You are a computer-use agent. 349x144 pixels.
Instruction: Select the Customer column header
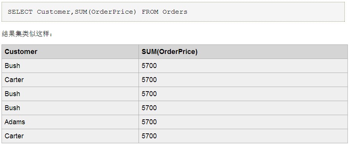pyautogui.click(x=70, y=52)
